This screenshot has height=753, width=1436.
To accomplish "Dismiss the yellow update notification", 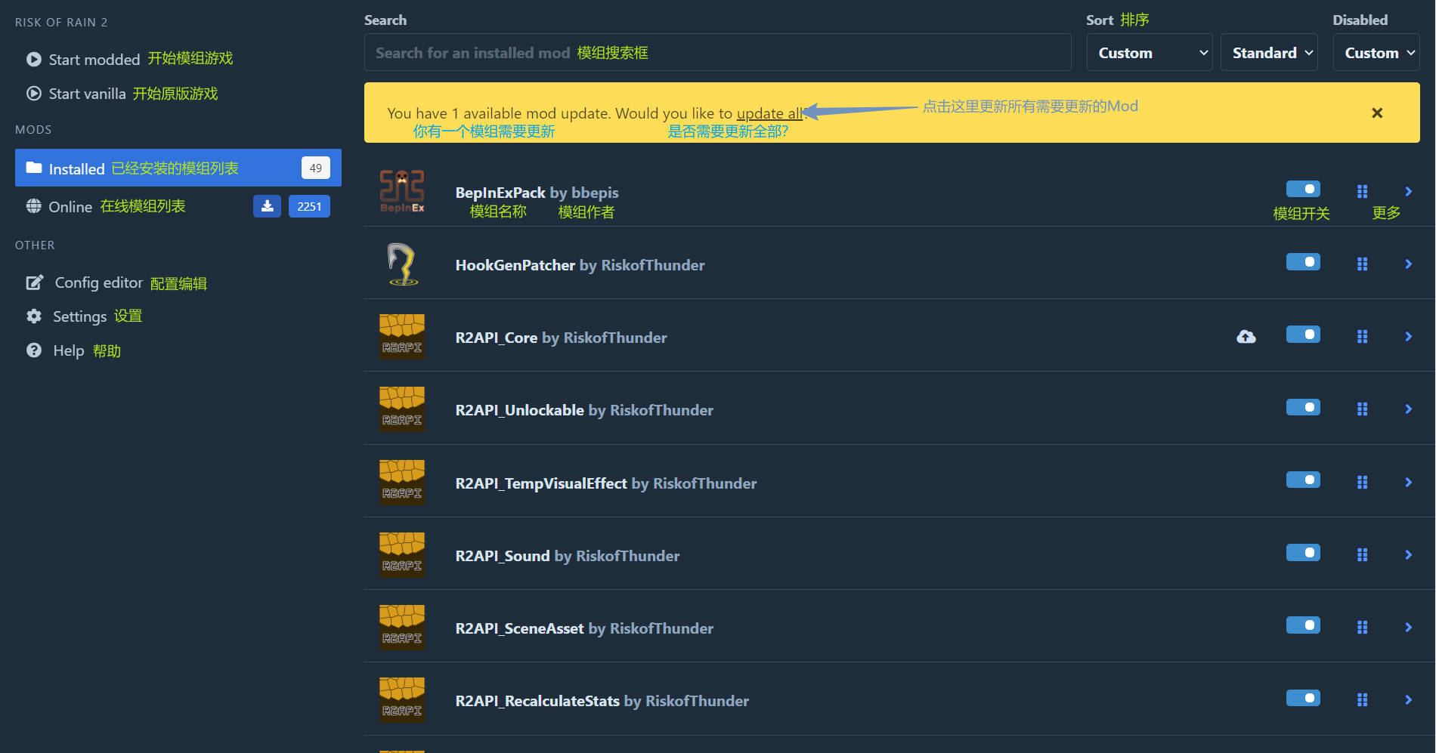I will point(1377,113).
